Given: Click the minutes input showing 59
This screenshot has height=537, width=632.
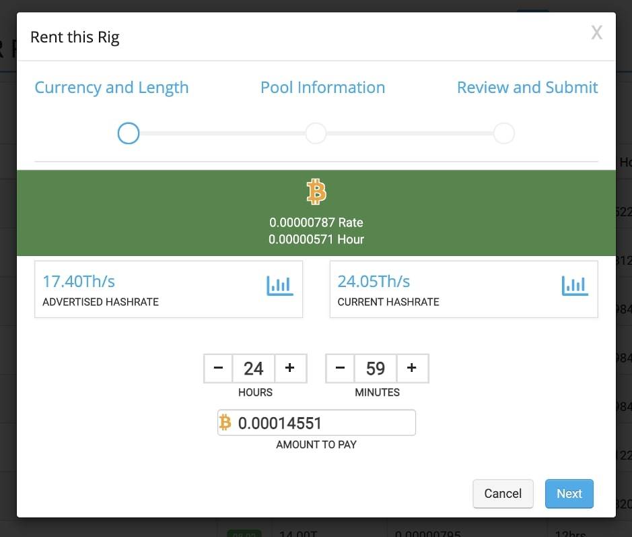Looking at the screenshot, I should tap(376, 368).
